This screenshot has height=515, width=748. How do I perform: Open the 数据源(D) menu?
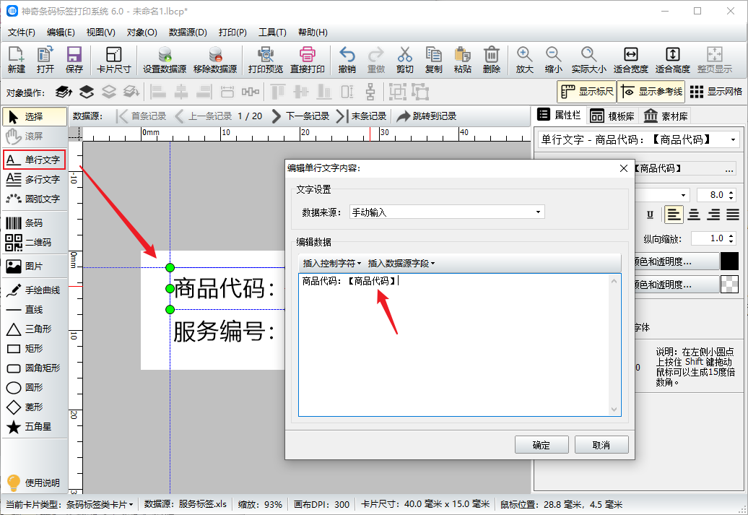pos(188,33)
